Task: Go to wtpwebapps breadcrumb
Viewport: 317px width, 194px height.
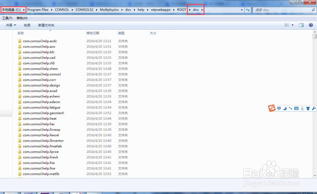Action: pos(160,10)
